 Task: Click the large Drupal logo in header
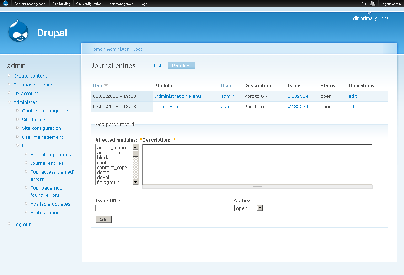(x=18, y=31)
